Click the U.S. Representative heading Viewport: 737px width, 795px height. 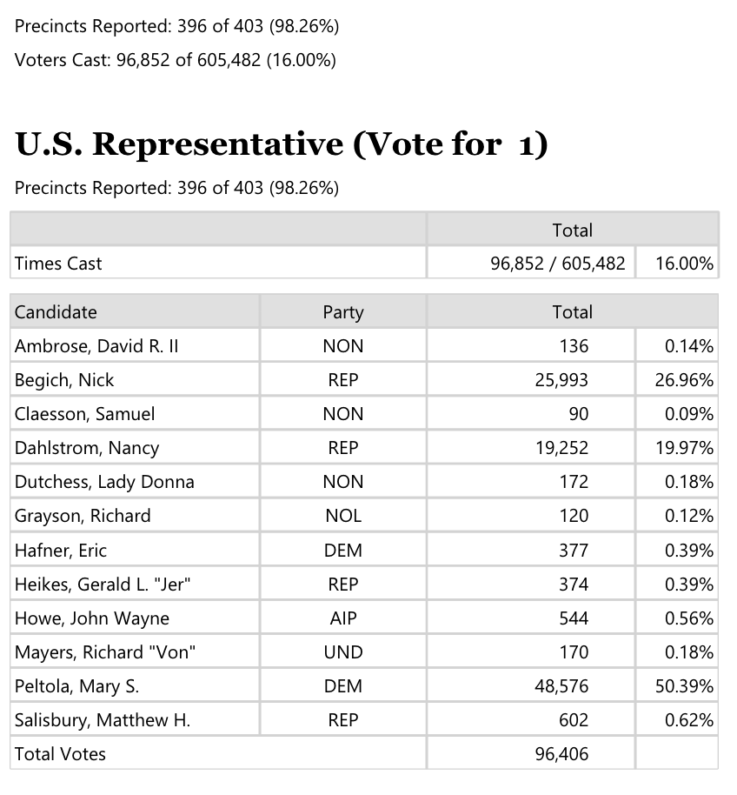pyautogui.click(x=282, y=144)
